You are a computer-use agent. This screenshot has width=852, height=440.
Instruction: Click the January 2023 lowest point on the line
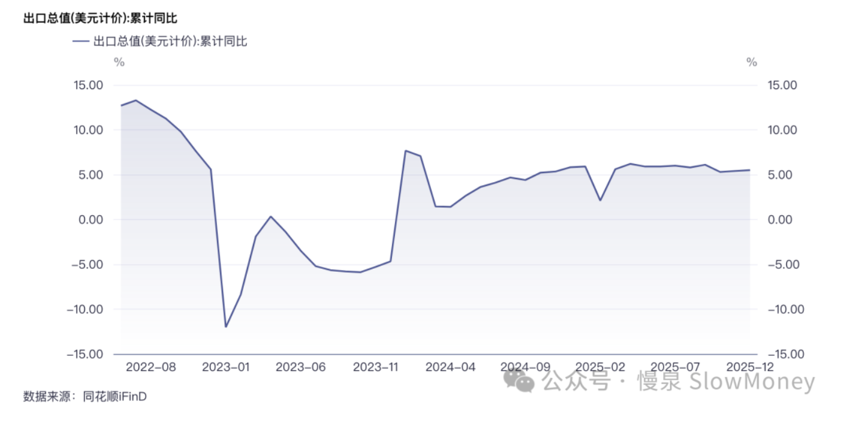pyautogui.click(x=226, y=327)
